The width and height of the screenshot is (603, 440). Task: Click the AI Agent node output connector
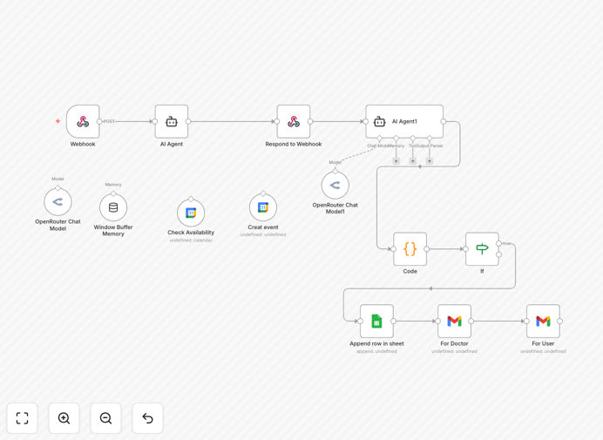[x=188, y=121]
